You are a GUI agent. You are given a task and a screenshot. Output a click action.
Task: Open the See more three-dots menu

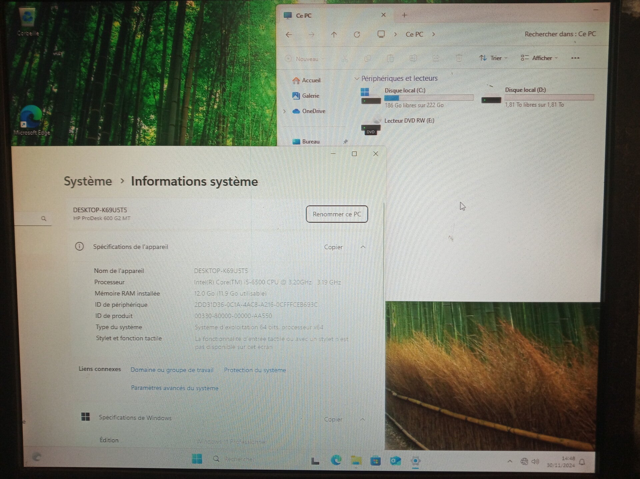pos(575,58)
